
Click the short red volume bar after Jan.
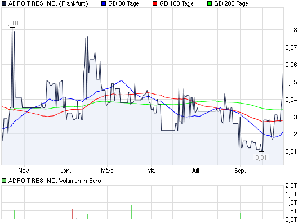coord(72,214)
